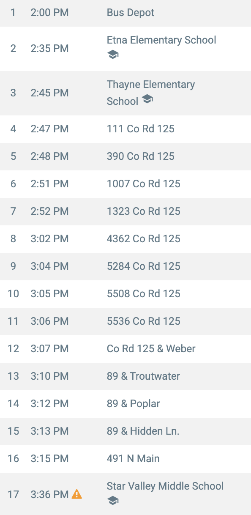
Task: Select the Star Valley Middle School name text
Action: pos(165,486)
